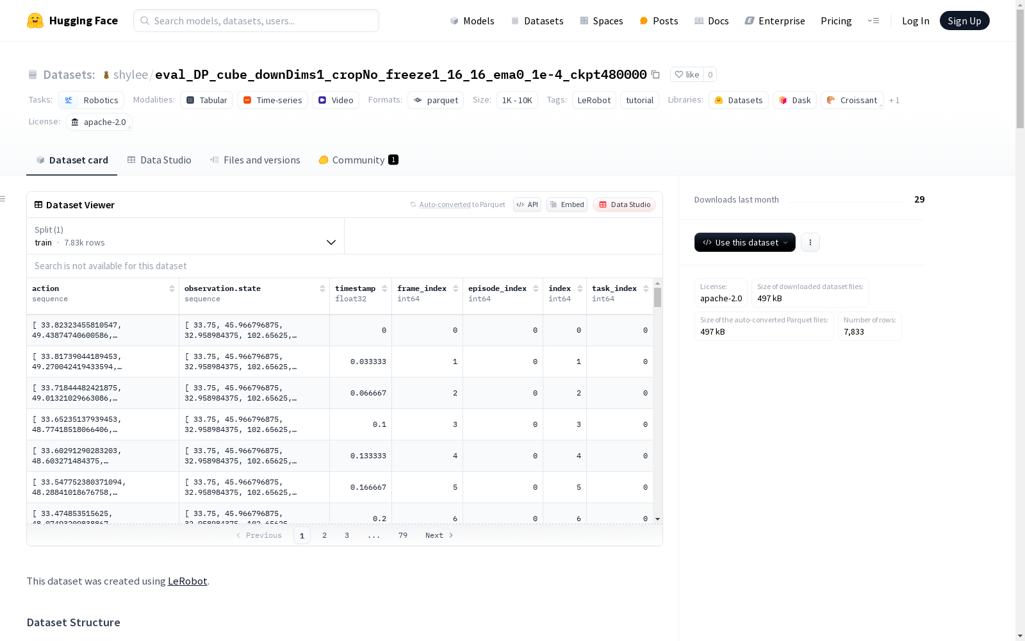Open the API button in Dataset Viewer

[527, 204]
